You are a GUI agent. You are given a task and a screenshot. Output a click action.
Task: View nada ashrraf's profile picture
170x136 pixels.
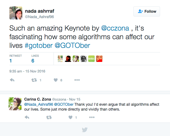click(x=16, y=13)
